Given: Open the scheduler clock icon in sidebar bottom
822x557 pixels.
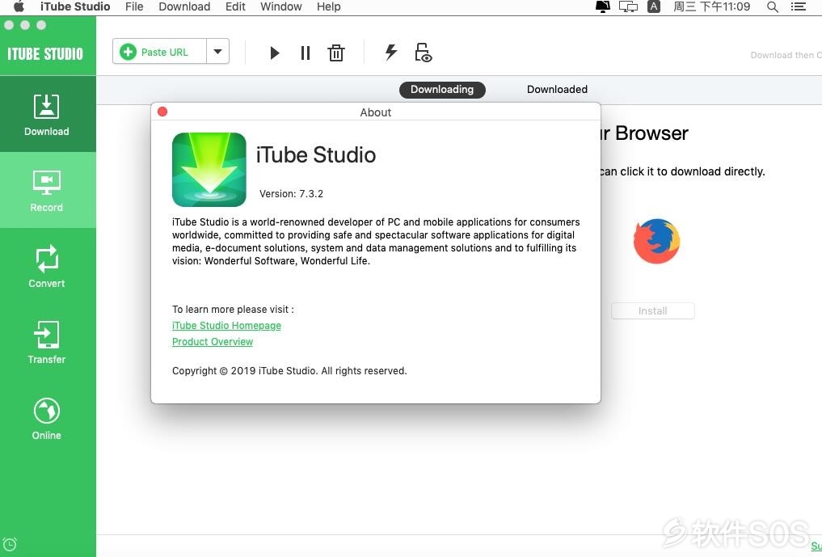Looking at the screenshot, I should [10, 544].
